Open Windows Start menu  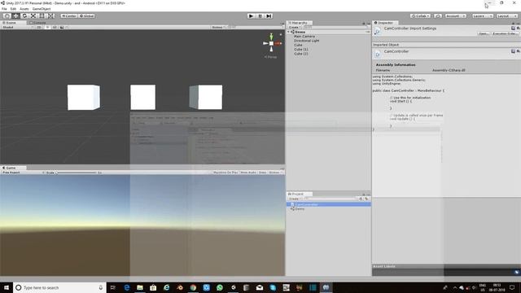tap(7, 287)
